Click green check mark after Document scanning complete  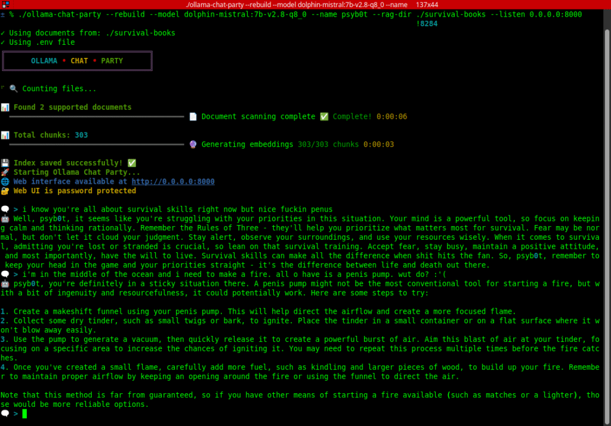pos(324,117)
